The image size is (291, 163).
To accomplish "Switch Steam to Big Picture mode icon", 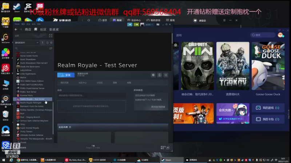I will click(x=158, y=24).
